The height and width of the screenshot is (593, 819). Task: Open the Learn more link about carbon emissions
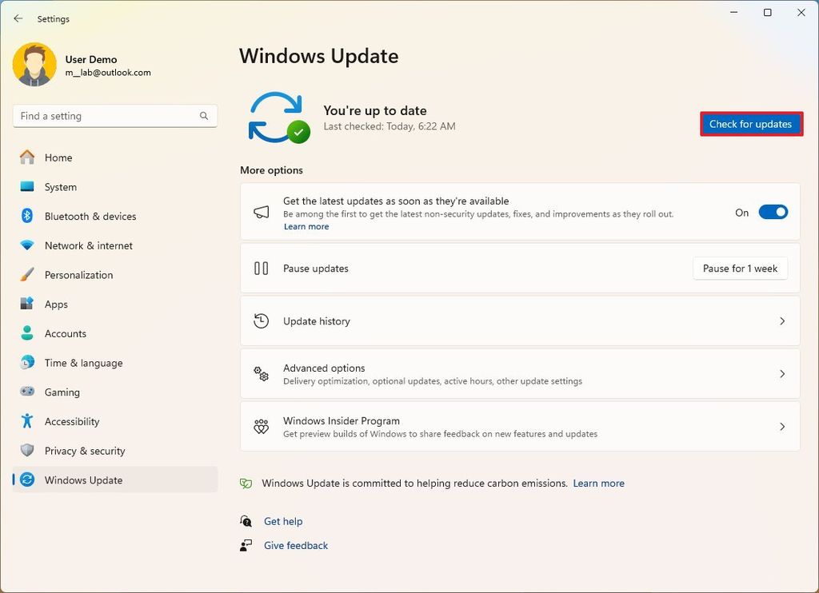[598, 483]
